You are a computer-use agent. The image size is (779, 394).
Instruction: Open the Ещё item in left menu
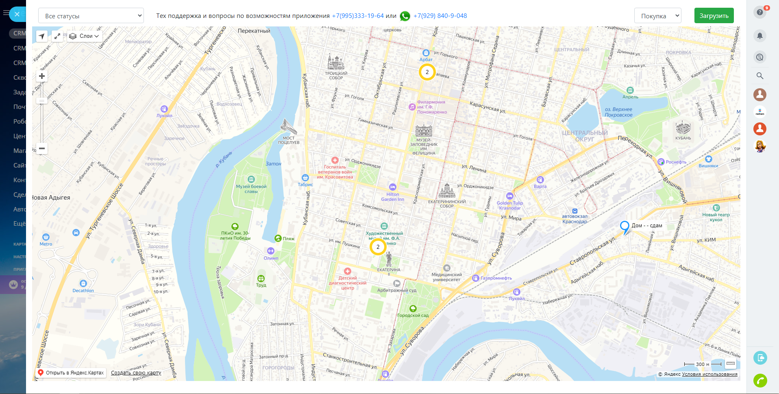(20, 224)
